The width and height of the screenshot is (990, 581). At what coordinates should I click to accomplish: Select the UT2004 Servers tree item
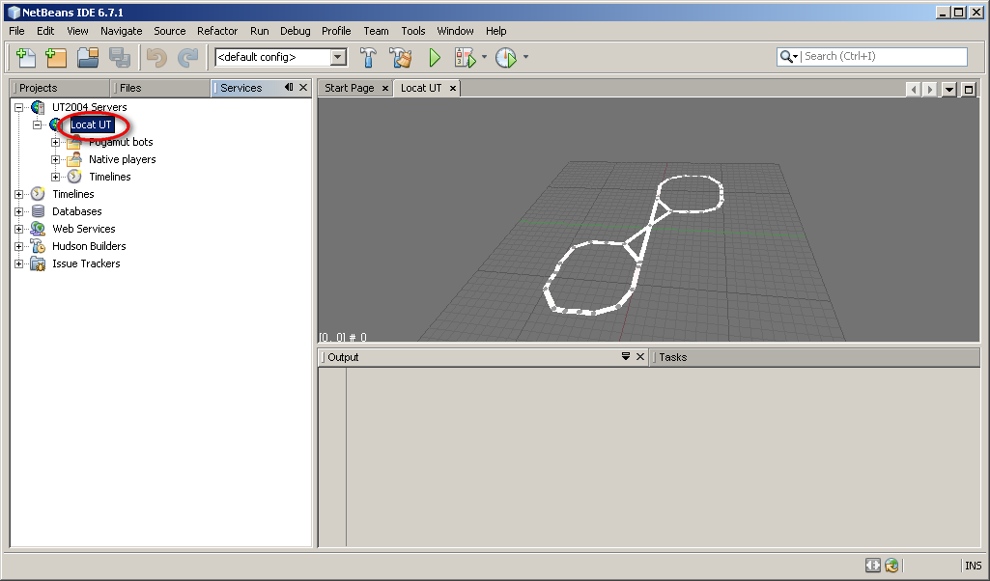[x=90, y=107]
